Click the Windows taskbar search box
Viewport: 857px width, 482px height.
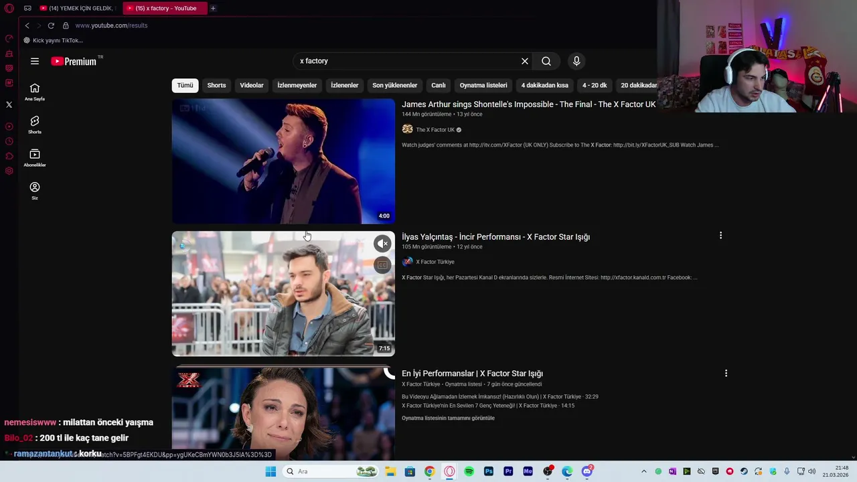[x=329, y=471]
